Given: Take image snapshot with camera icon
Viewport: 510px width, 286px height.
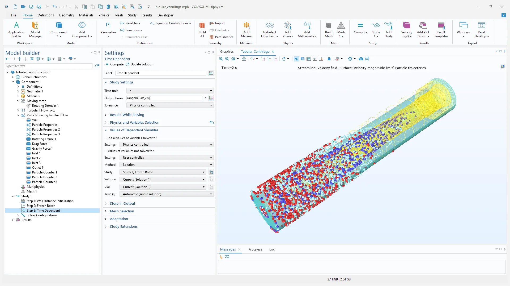Looking at the screenshot, I should pyautogui.click(x=361, y=59).
